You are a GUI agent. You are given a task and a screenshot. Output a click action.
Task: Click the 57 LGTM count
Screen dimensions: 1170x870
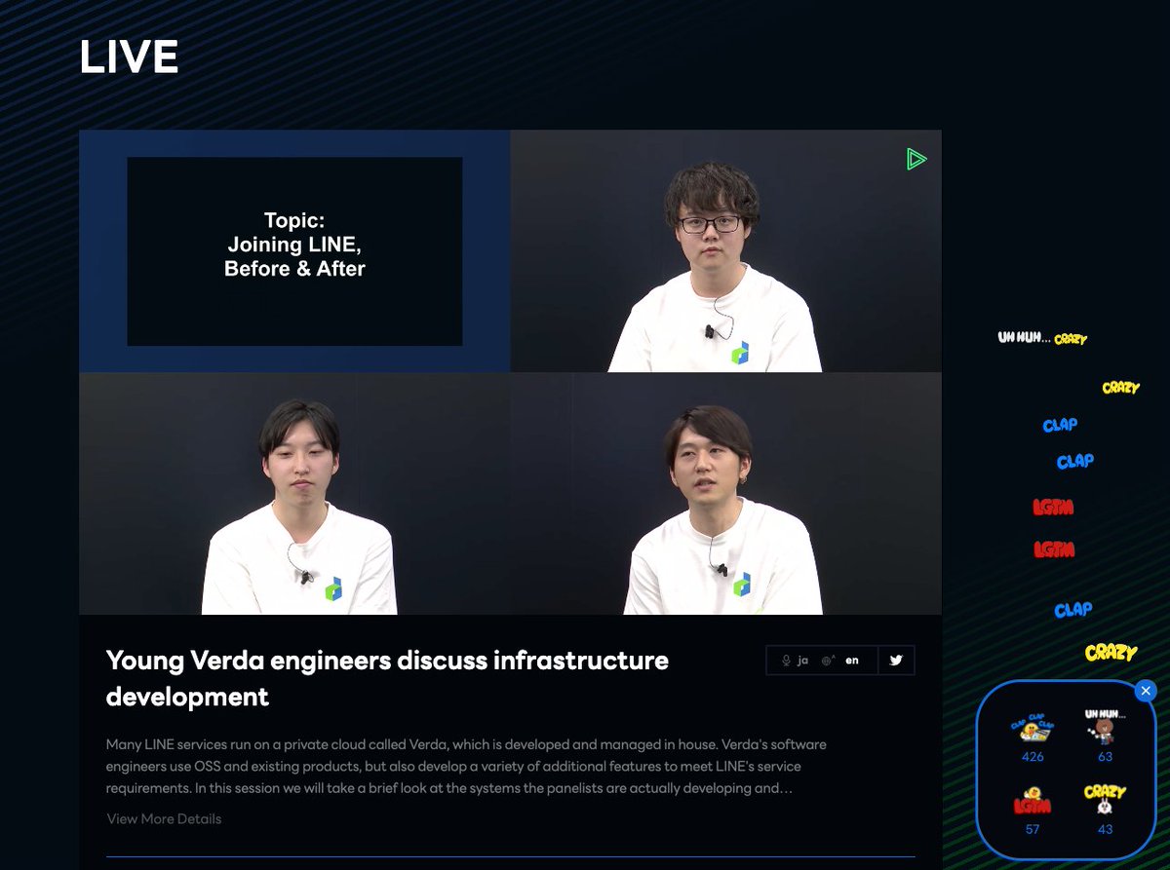(x=1033, y=829)
